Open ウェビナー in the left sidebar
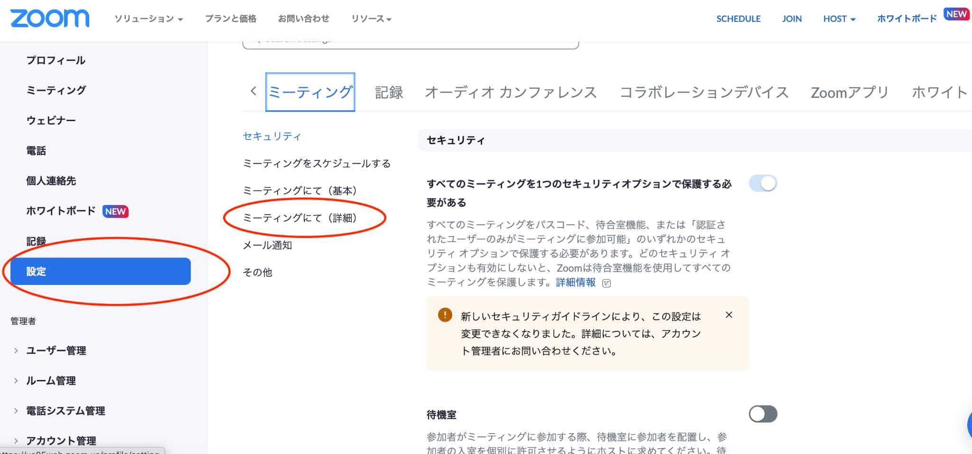Viewport: 972px width, 454px height. [51, 121]
